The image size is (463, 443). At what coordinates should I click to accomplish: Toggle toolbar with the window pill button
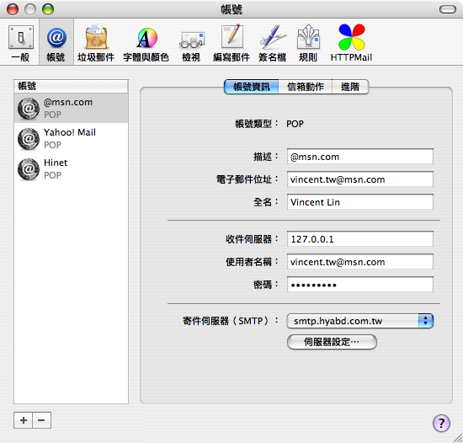[x=448, y=9]
